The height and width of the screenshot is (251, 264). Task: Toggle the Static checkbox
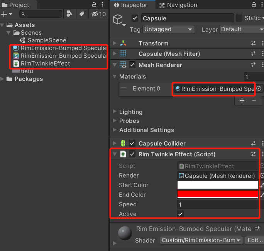click(239, 18)
